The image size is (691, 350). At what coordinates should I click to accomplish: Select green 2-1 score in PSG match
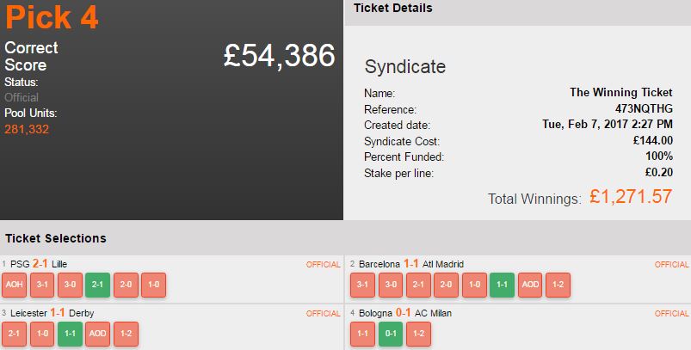(x=97, y=286)
